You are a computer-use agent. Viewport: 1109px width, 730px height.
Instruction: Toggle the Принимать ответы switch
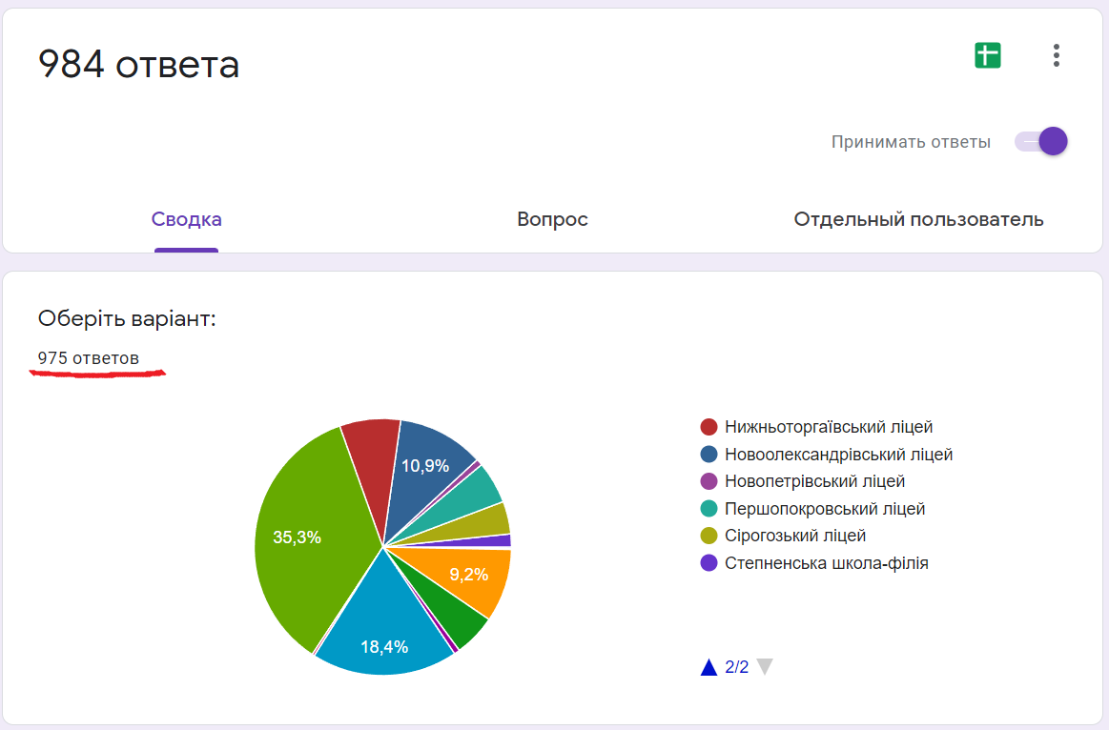[x=1041, y=141]
